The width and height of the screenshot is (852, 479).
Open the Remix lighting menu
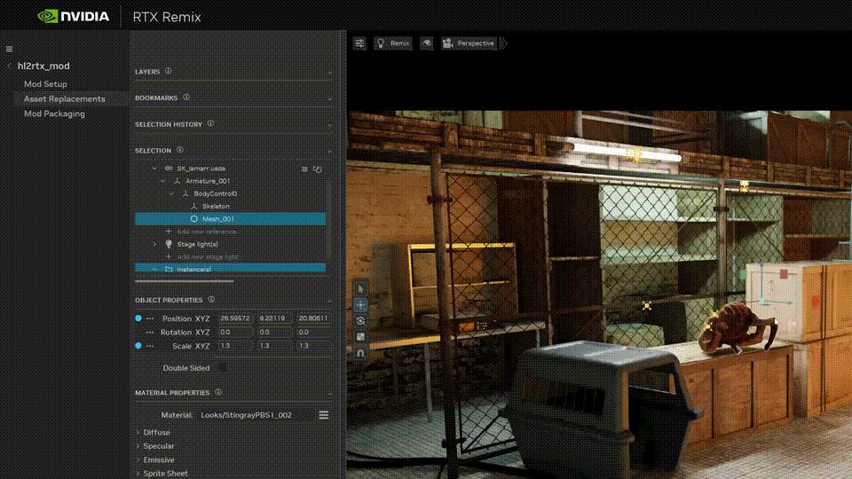click(393, 43)
